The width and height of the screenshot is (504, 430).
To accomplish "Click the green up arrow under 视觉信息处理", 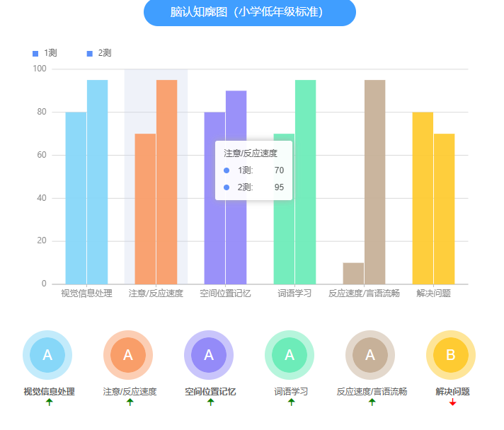I will click(x=49, y=402).
